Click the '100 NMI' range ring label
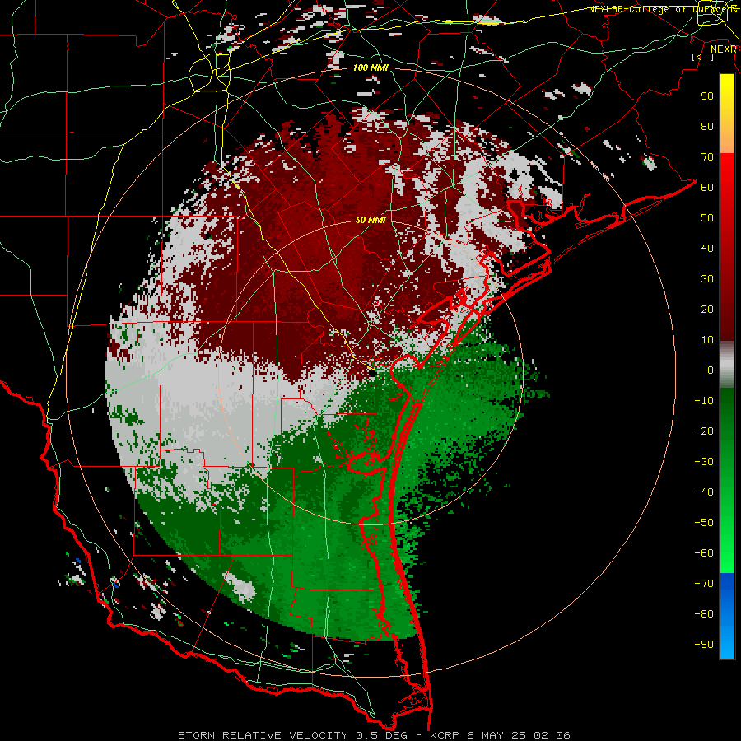 tap(370, 68)
